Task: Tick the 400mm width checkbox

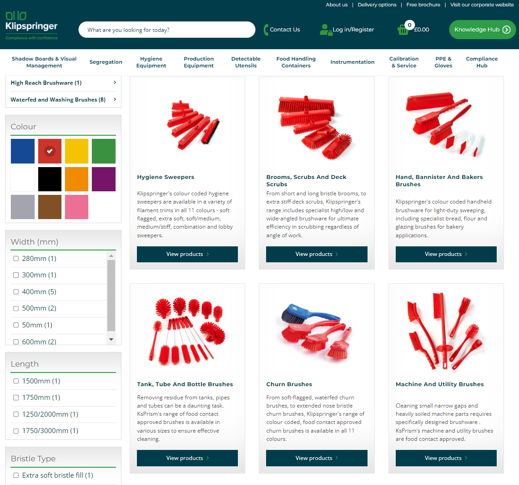Action: click(16, 292)
